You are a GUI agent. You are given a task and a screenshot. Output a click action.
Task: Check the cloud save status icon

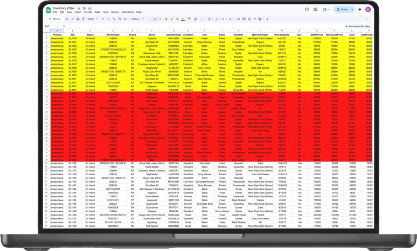tap(90, 8)
